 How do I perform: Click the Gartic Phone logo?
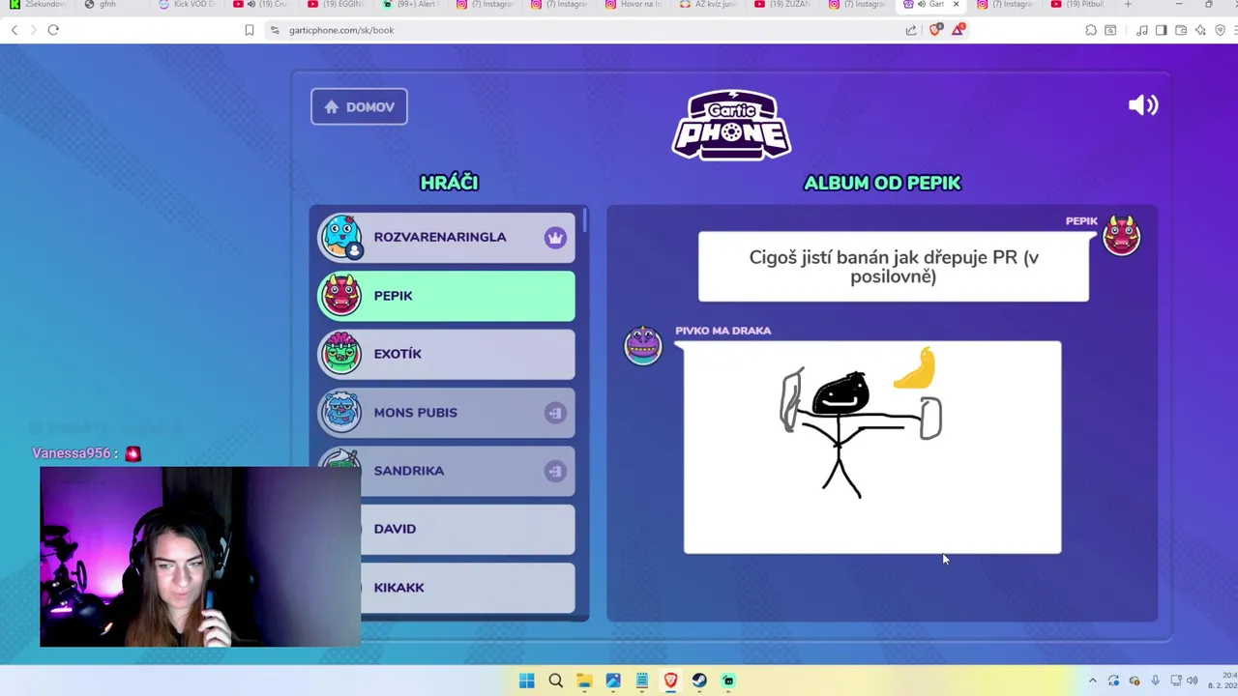point(731,125)
